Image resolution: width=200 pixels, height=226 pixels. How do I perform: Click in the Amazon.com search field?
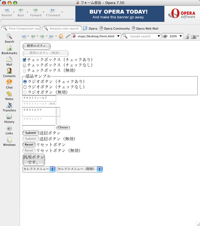pyautogui.click(x=62, y=29)
